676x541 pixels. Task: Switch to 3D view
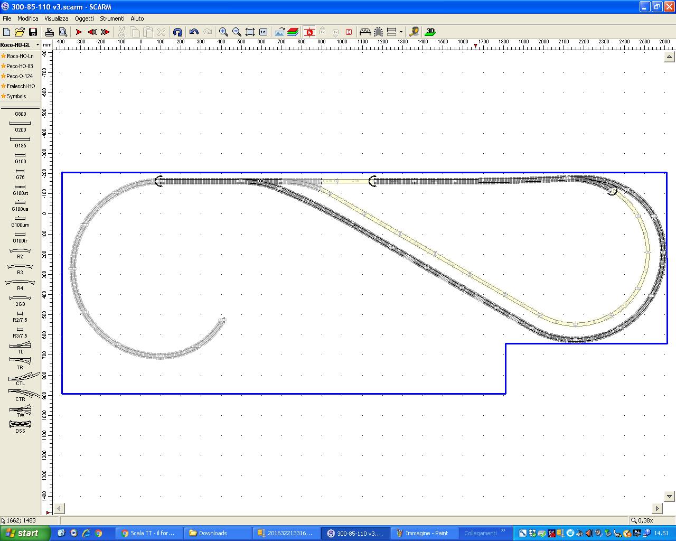point(430,32)
